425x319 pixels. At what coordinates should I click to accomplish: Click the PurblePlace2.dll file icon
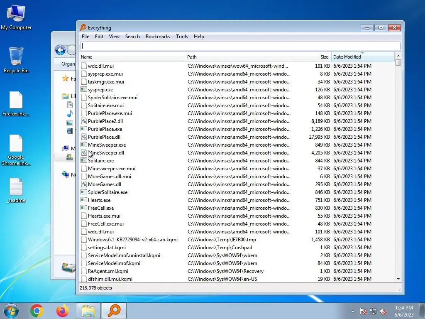click(x=84, y=121)
